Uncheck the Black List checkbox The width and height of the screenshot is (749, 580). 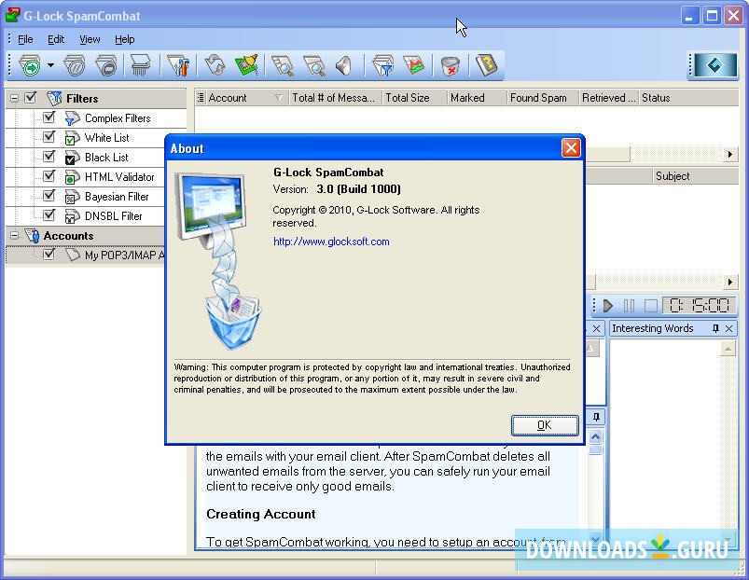[x=49, y=156]
